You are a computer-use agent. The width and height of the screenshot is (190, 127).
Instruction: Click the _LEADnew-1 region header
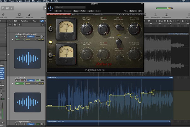110,77
